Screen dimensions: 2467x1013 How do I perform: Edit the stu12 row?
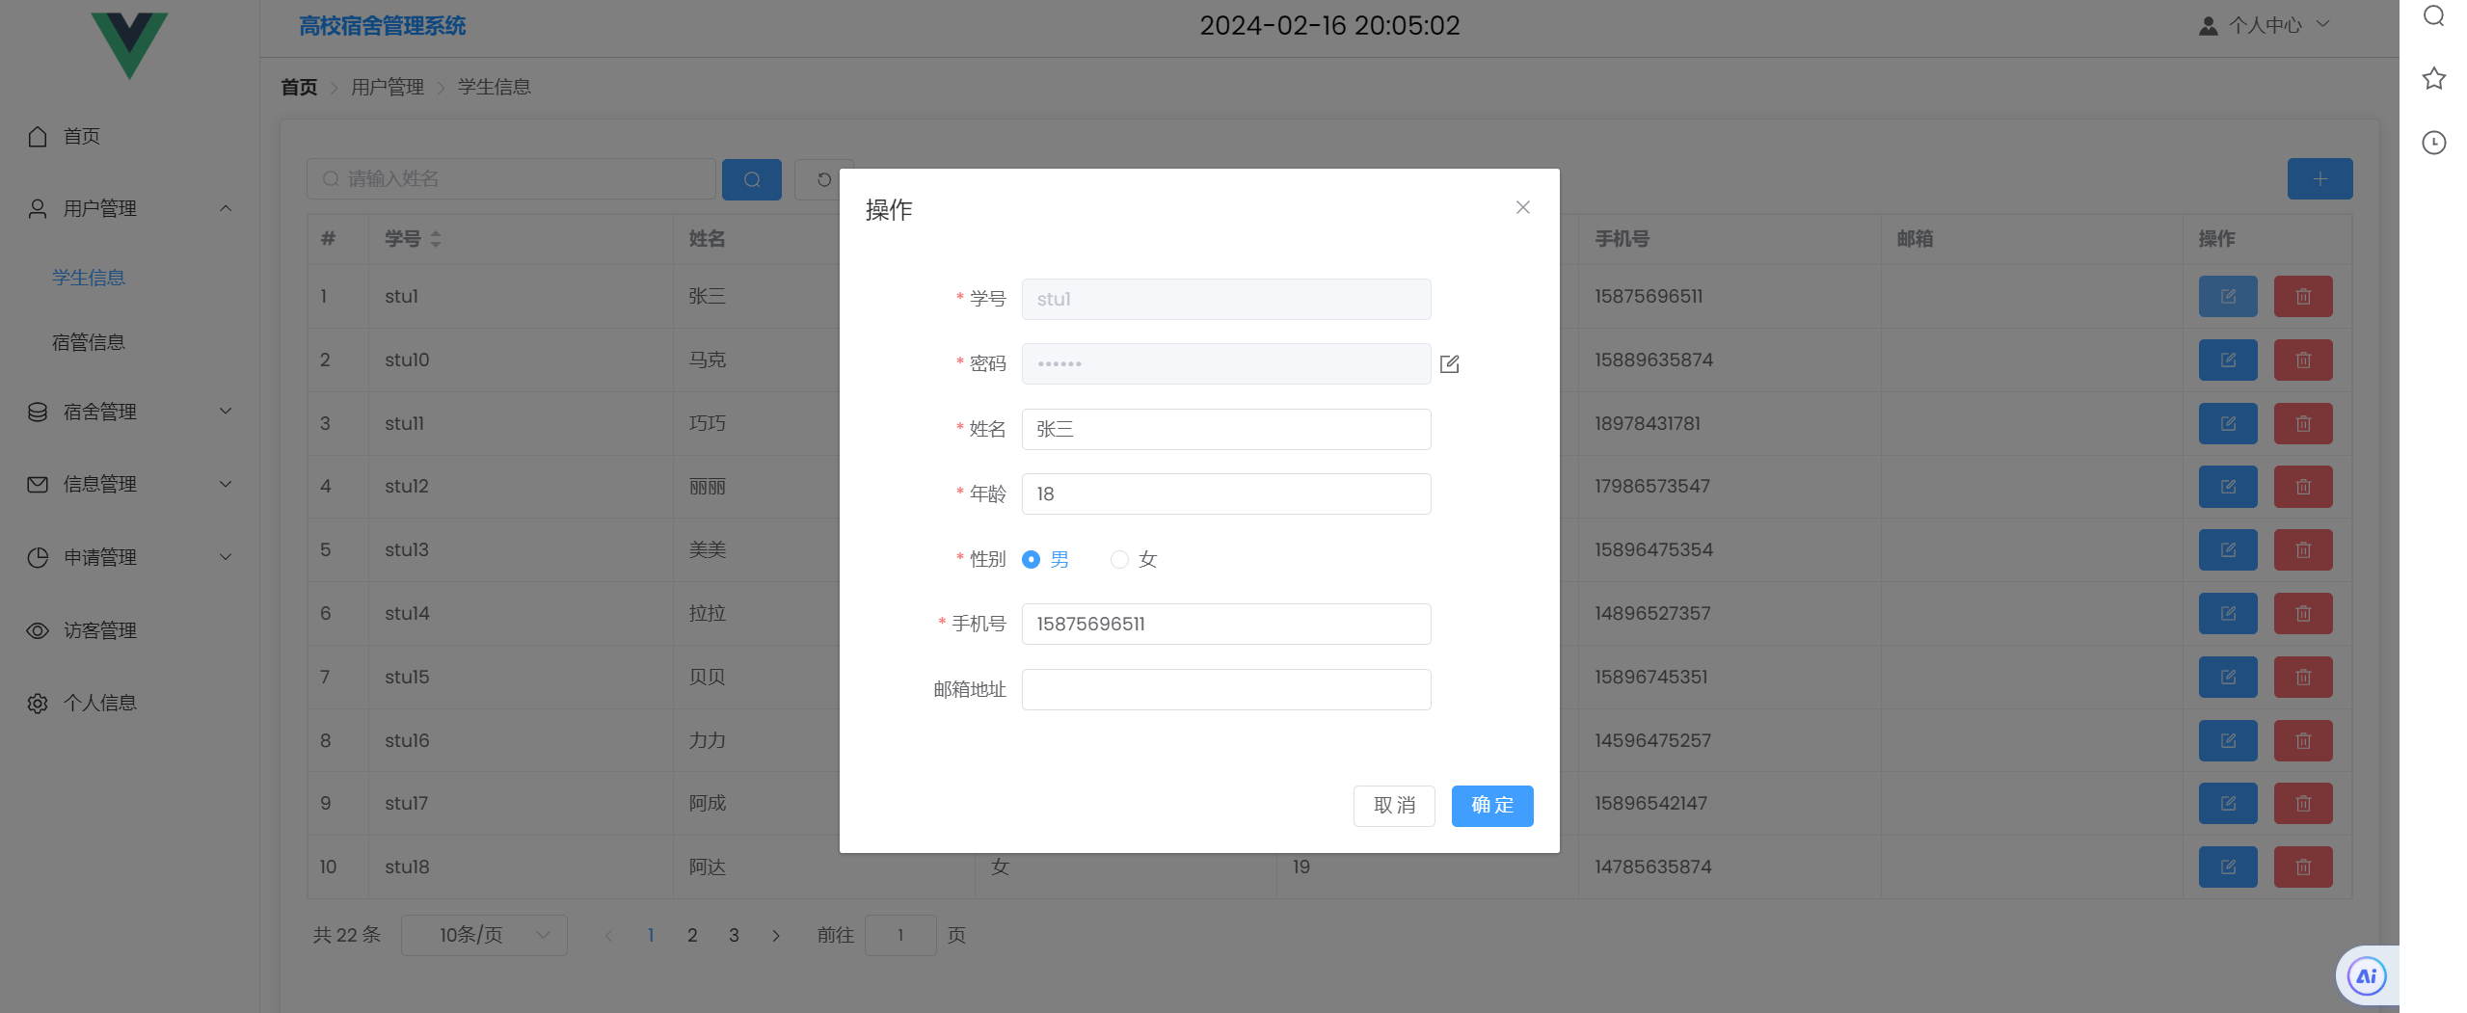(2228, 487)
